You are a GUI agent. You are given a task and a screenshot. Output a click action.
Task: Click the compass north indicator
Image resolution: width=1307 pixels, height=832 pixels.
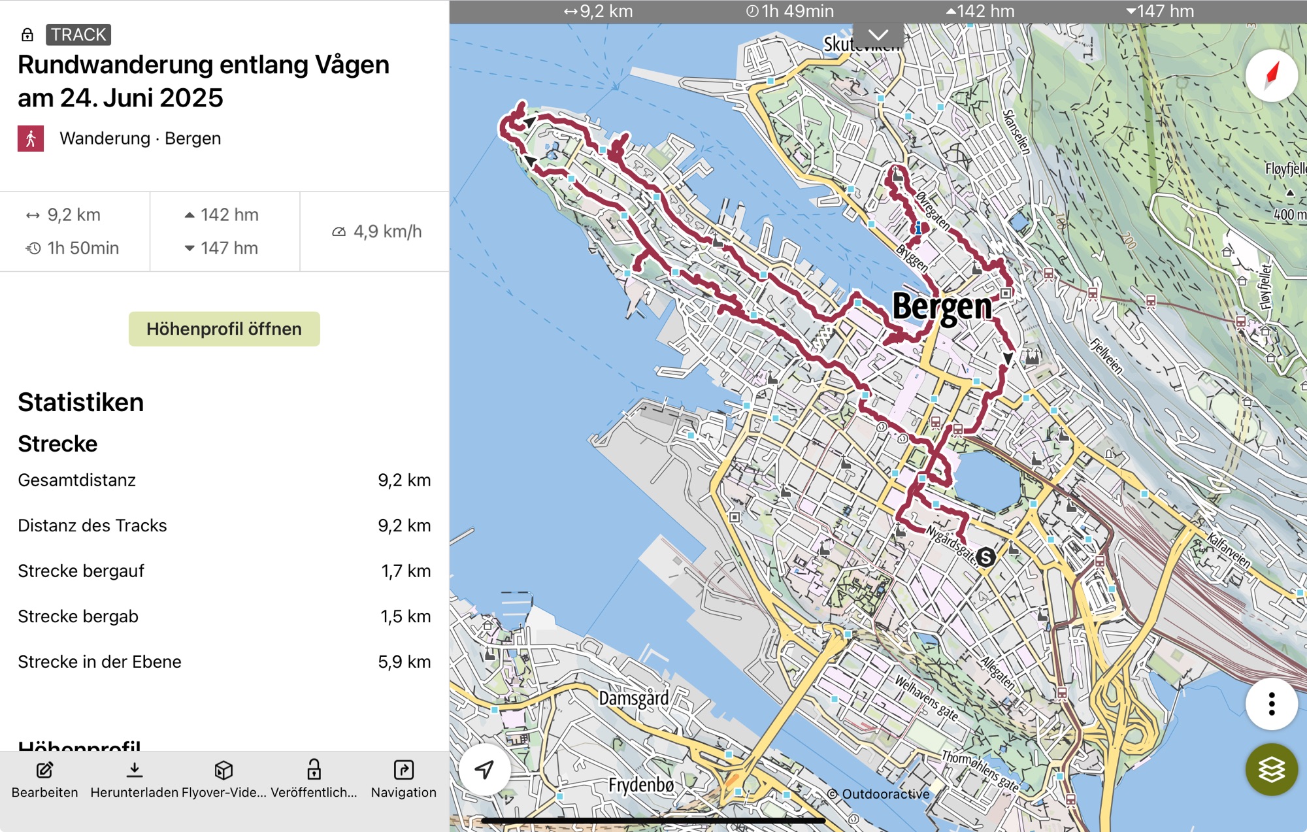point(1271,76)
